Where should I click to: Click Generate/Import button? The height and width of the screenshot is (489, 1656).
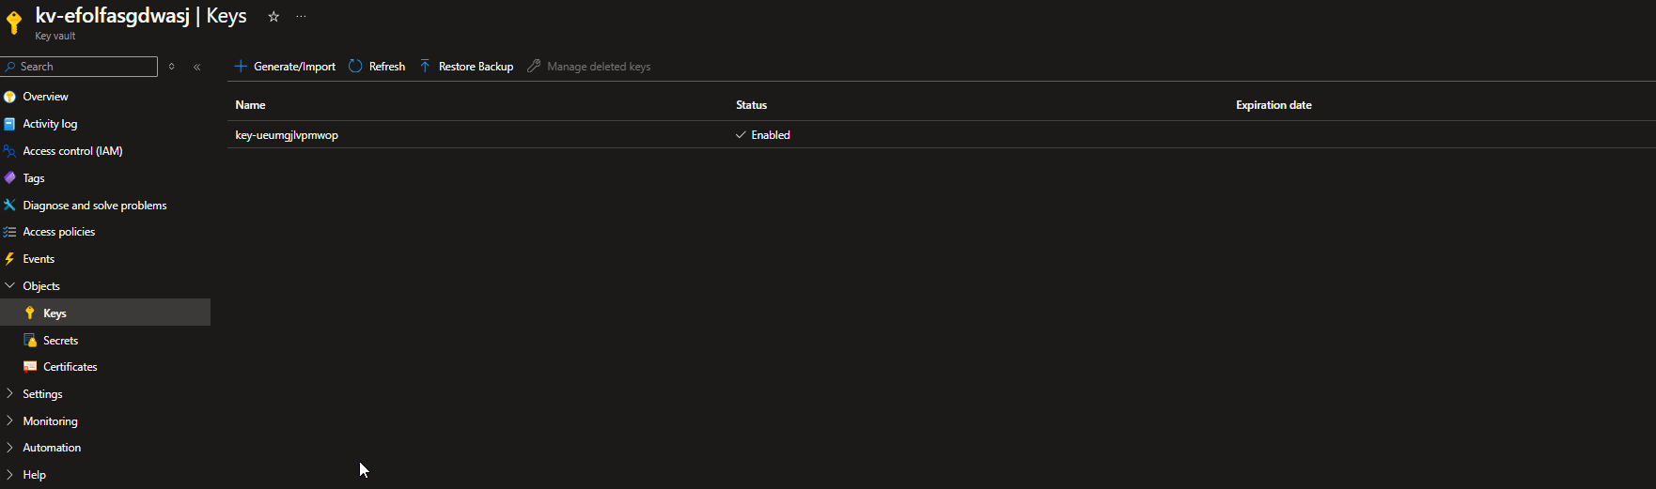click(285, 67)
